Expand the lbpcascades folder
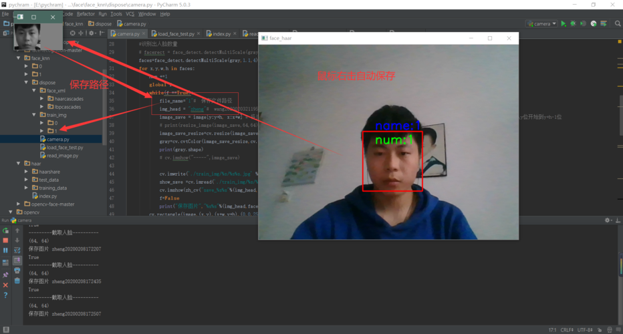This screenshot has height=334, width=623. (x=41, y=107)
